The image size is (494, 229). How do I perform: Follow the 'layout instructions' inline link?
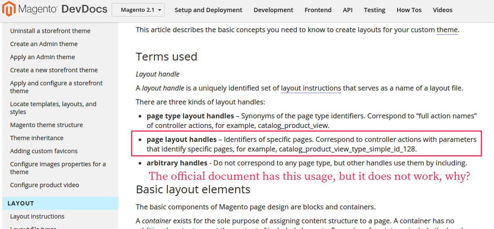pyautogui.click(x=311, y=88)
